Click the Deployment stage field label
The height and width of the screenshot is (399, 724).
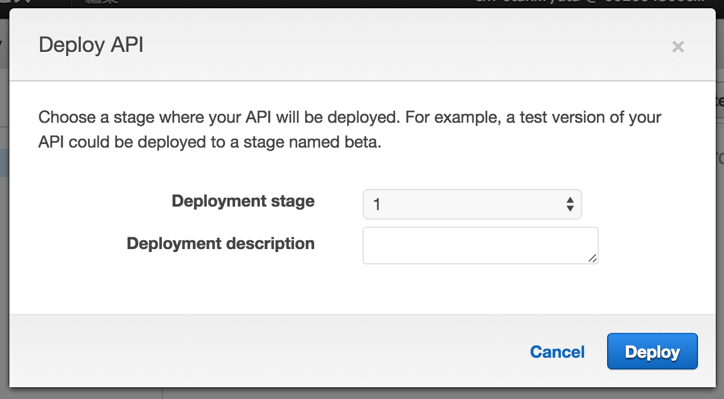[243, 201]
